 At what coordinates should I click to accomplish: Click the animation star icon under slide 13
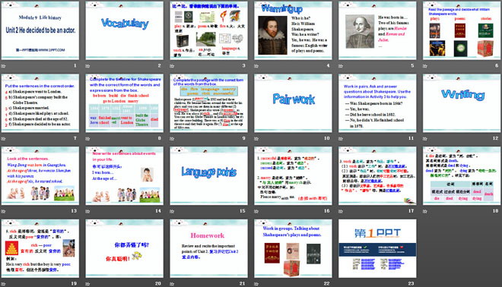pos(4,211)
